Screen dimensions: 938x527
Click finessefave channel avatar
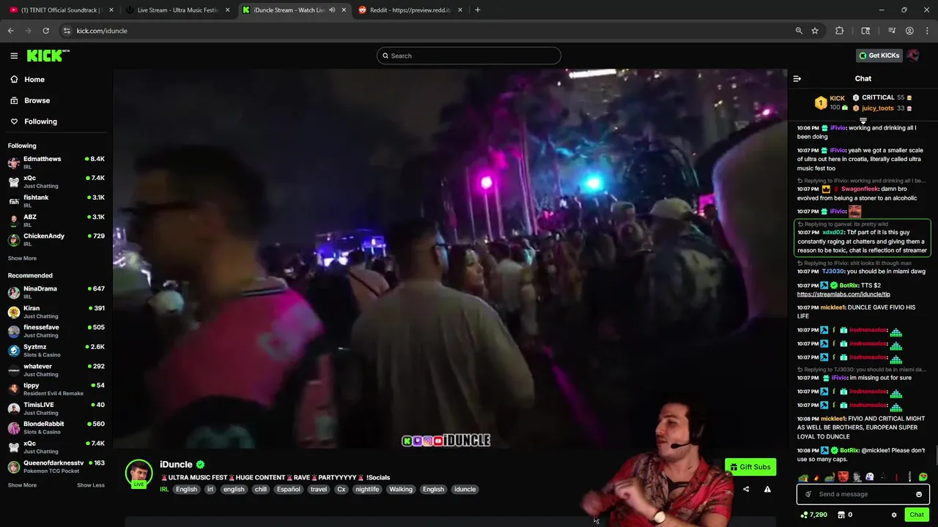pyautogui.click(x=14, y=331)
